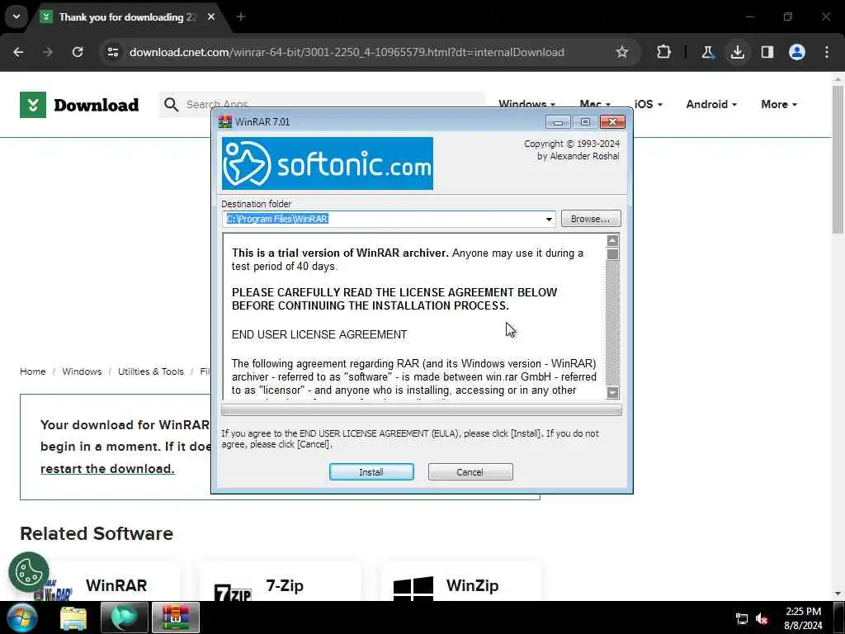Open the Windows Start button

click(22, 617)
